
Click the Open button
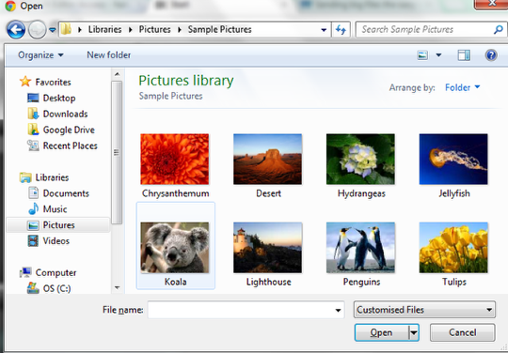pyautogui.click(x=381, y=332)
